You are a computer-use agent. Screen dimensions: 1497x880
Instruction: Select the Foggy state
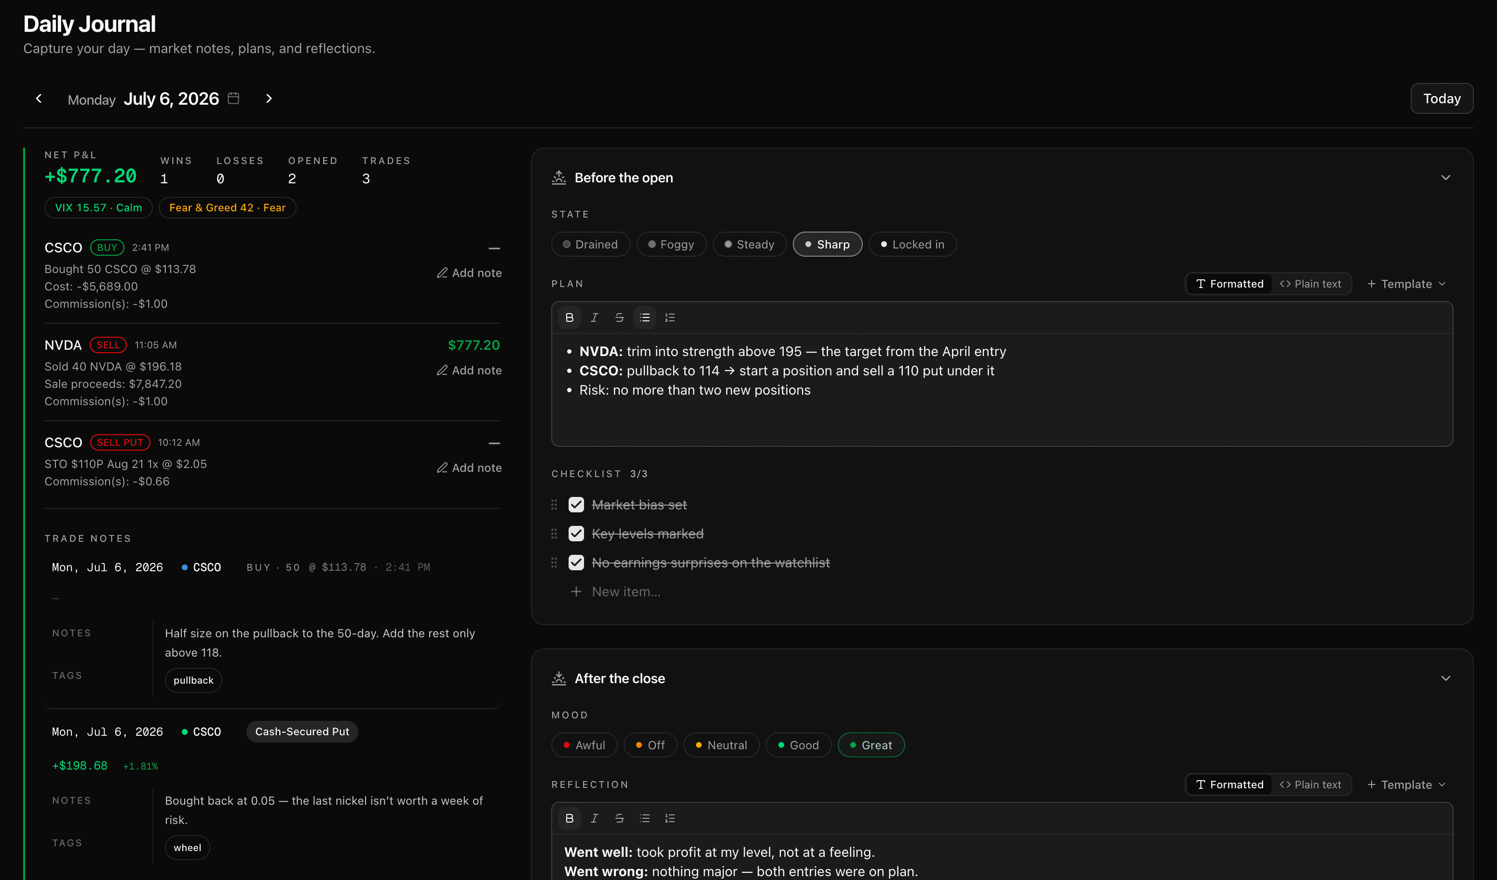pos(671,244)
